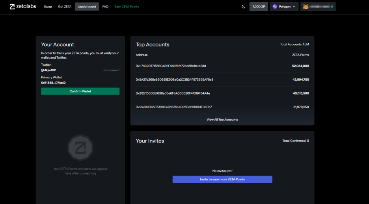Click the Your Account heading
Screen dimensions: 369x204
tap(58, 45)
